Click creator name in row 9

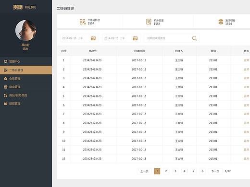click(179, 132)
